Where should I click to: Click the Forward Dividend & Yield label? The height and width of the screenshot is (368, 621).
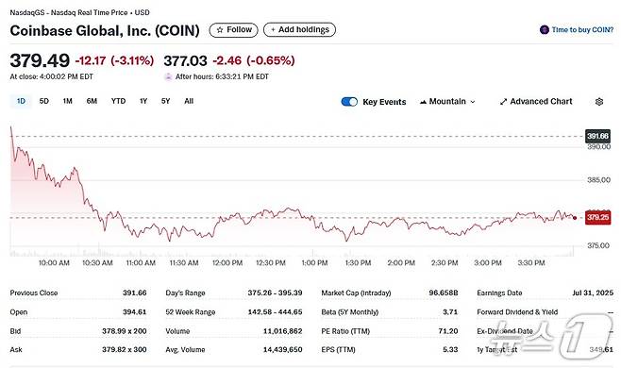click(517, 312)
